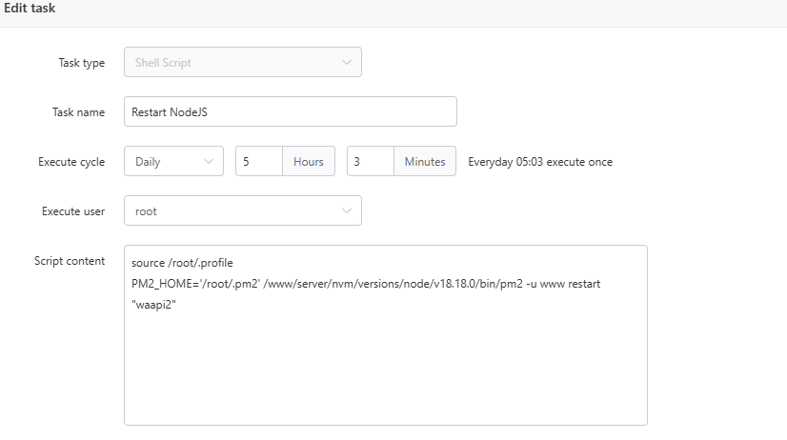
Task: Click the Execute user field label
Action: (x=73, y=211)
